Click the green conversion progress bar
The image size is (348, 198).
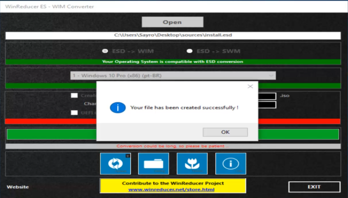[49, 134]
